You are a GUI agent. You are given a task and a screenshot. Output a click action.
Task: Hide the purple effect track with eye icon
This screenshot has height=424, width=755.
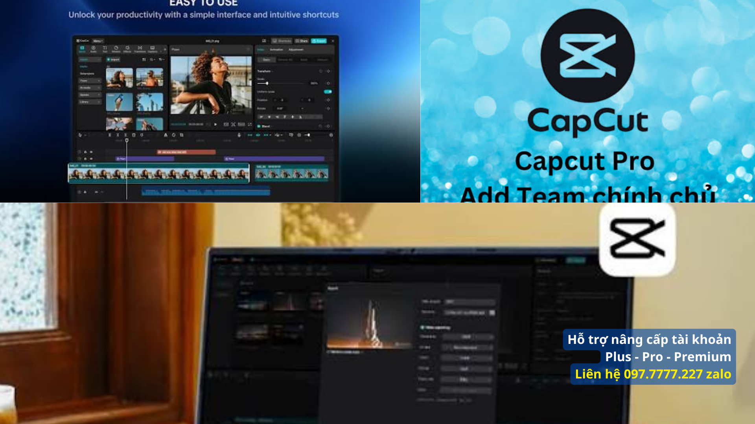pyautogui.click(x=91, y=159)
